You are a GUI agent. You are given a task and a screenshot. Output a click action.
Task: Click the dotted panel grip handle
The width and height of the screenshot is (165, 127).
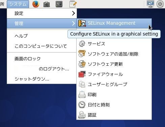144,4
